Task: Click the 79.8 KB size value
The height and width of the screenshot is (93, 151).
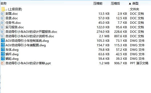Action: click(x=104, y=50)
